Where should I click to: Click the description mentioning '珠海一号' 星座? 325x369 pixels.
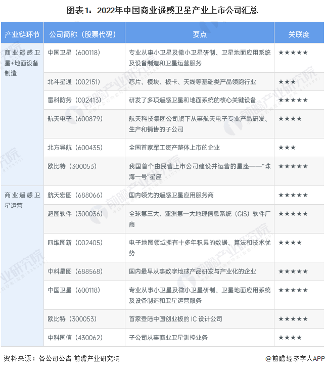(x=200, y=171)
